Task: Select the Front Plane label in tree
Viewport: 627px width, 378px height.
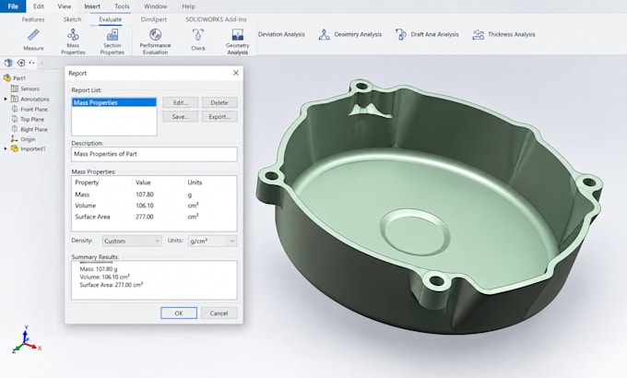Action: coord(34,109)
